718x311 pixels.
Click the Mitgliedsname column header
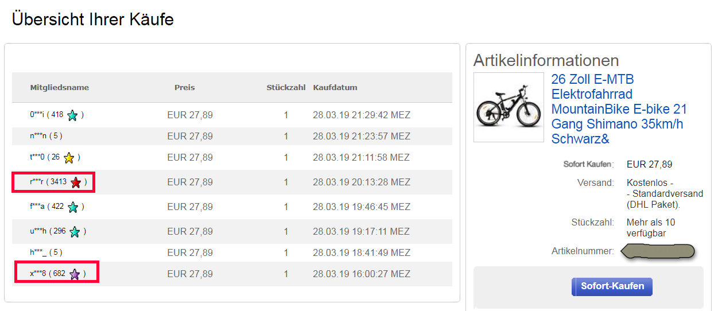pos(60,88)
